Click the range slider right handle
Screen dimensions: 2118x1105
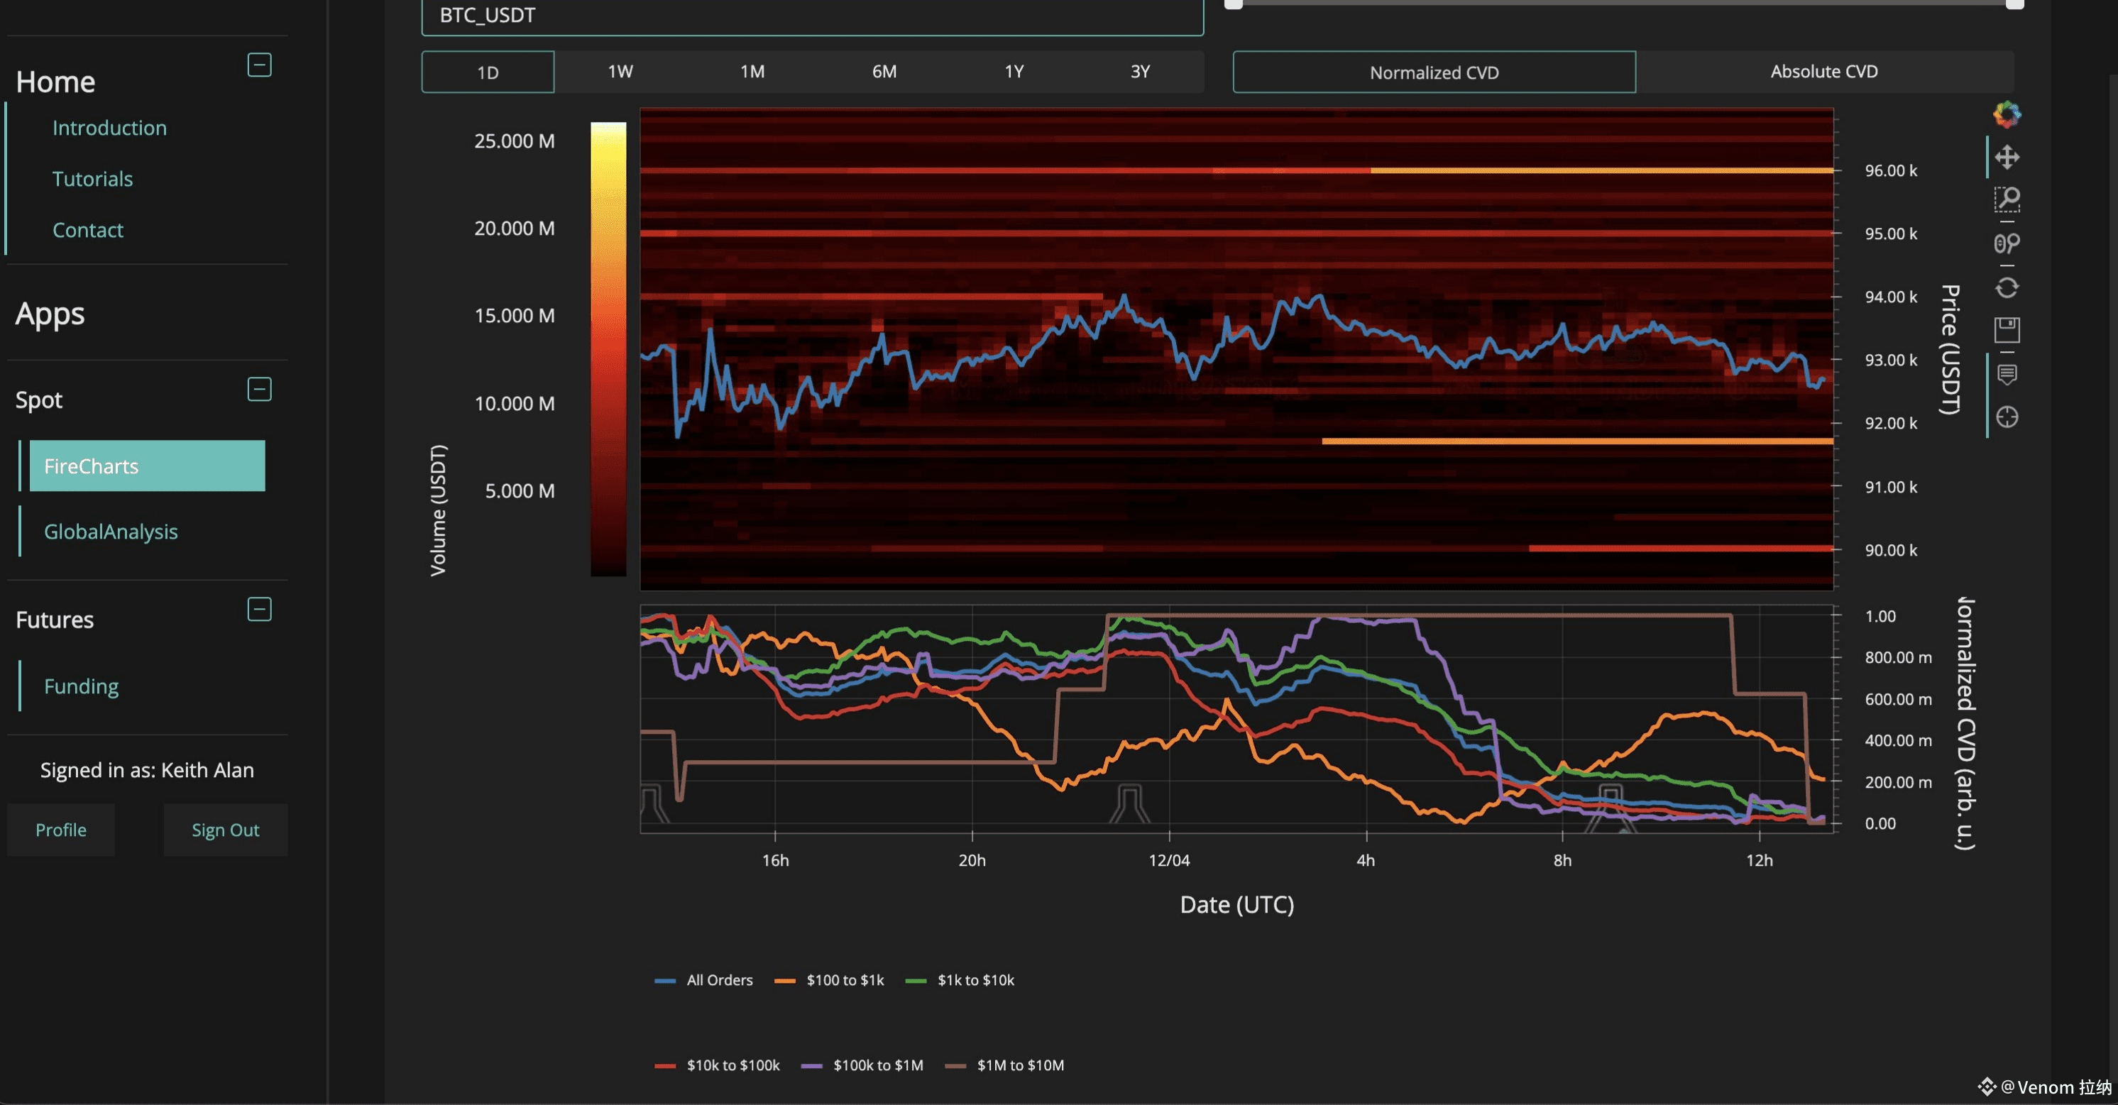pyautogui.click(x=2014, y=4)
